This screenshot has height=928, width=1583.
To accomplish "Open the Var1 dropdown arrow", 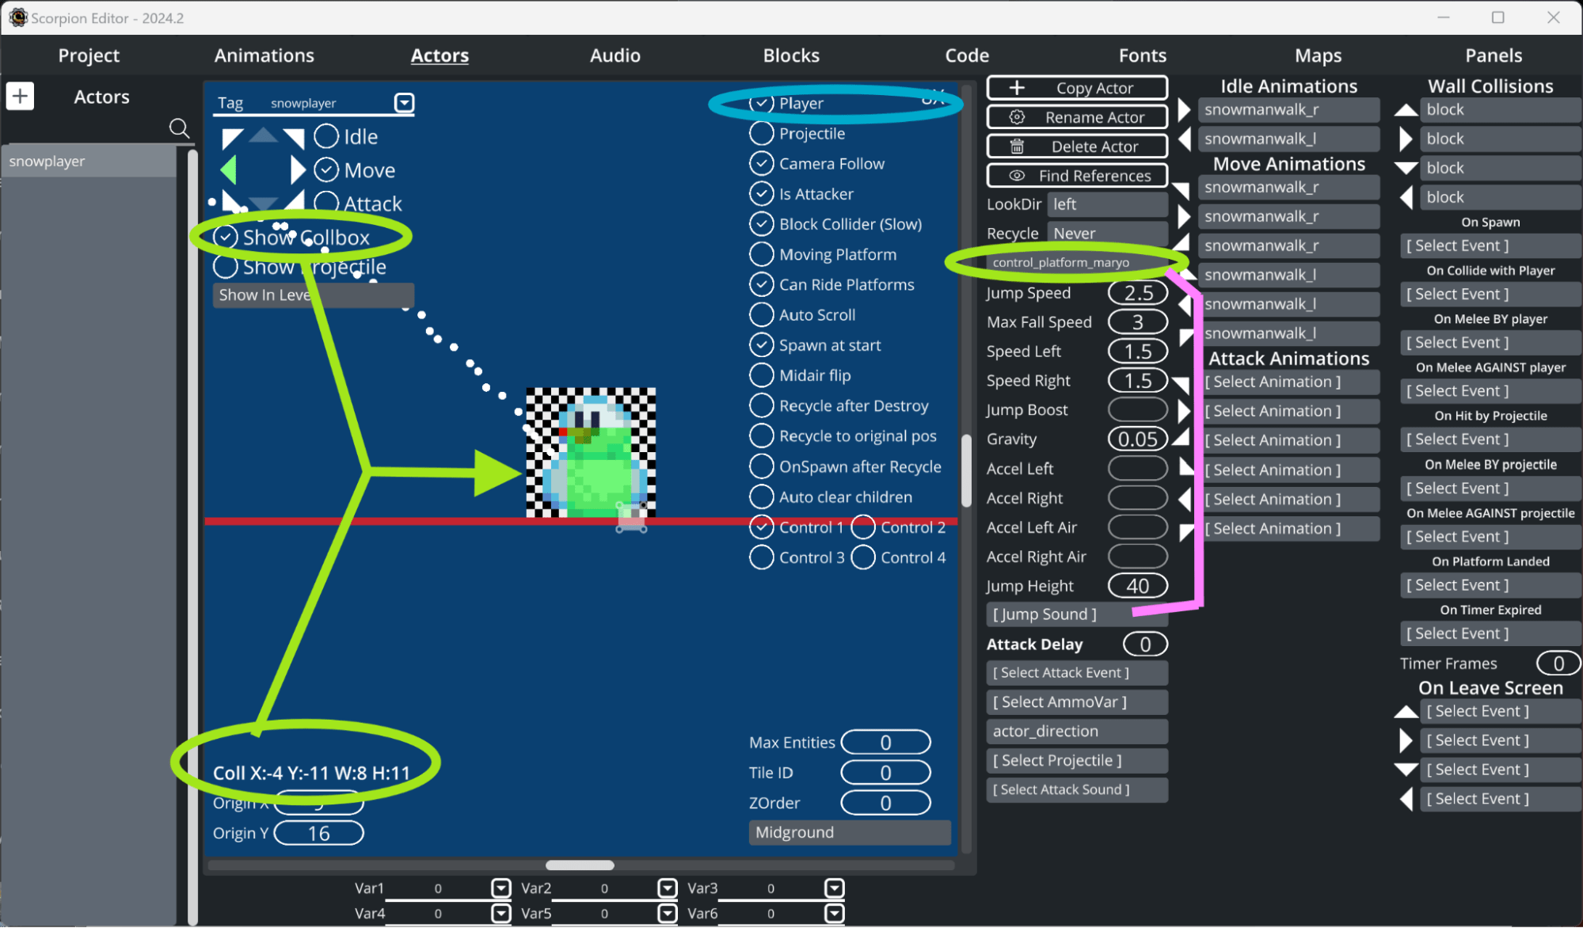I will tap(500, 888).
